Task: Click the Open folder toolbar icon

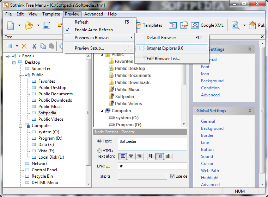Action: point(29,25)
